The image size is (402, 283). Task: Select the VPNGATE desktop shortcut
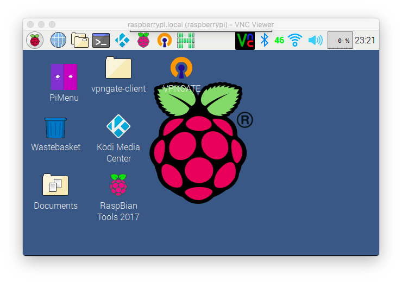[181, 75]
